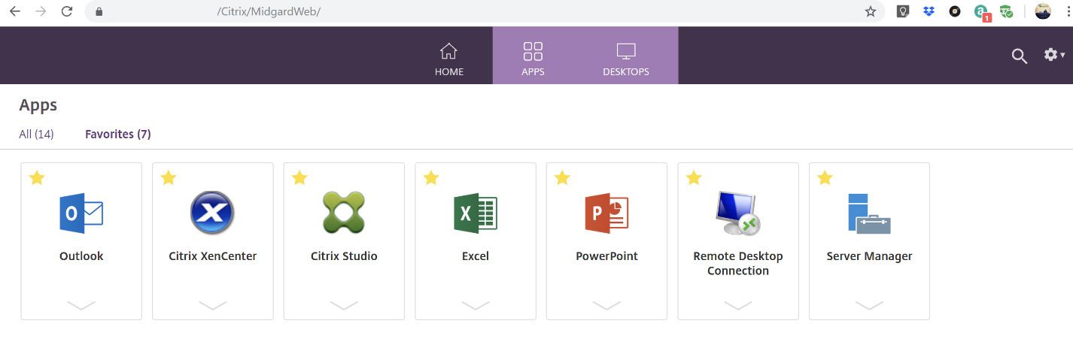The image size is (1073, 357).
Task: Unfavorite Server Manager using its star
Action: (x=825, y=178)
